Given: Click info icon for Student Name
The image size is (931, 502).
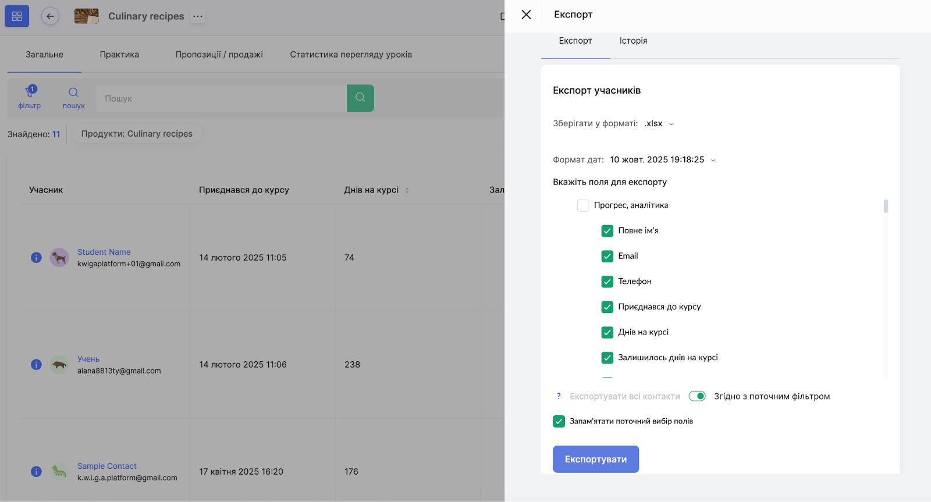Looking at the screenshot, I should click(36, 258).
